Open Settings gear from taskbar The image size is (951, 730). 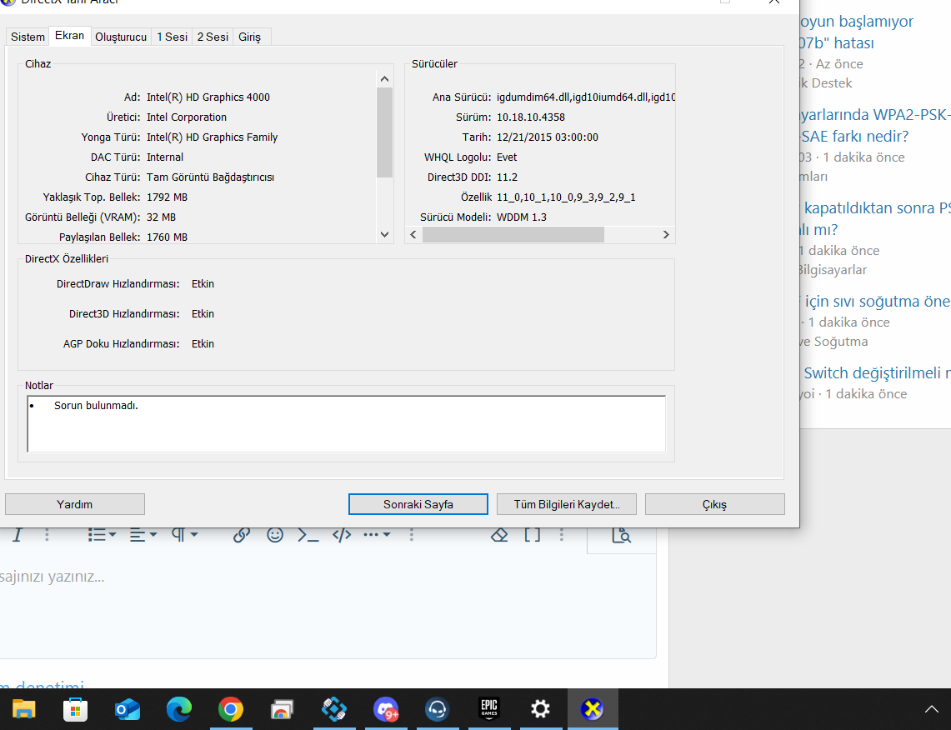(540, 709)
